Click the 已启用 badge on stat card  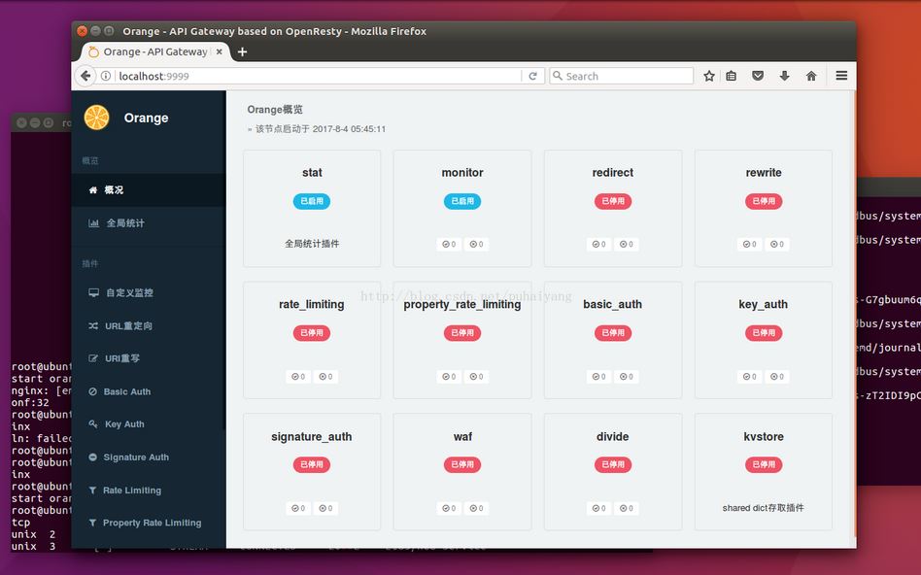(x=312, y=201)
